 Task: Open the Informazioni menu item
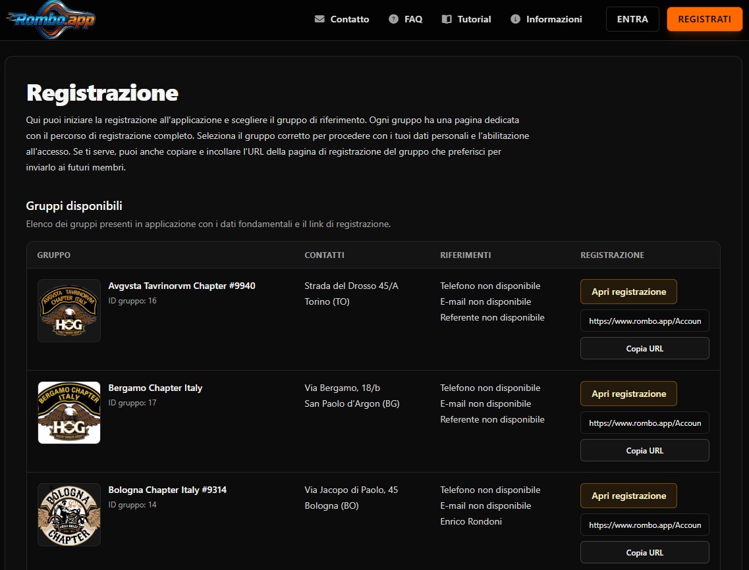547,19
